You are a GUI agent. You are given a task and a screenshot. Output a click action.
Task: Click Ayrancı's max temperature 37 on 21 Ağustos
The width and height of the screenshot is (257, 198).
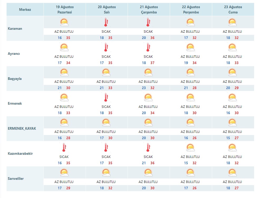click(152, 63)
